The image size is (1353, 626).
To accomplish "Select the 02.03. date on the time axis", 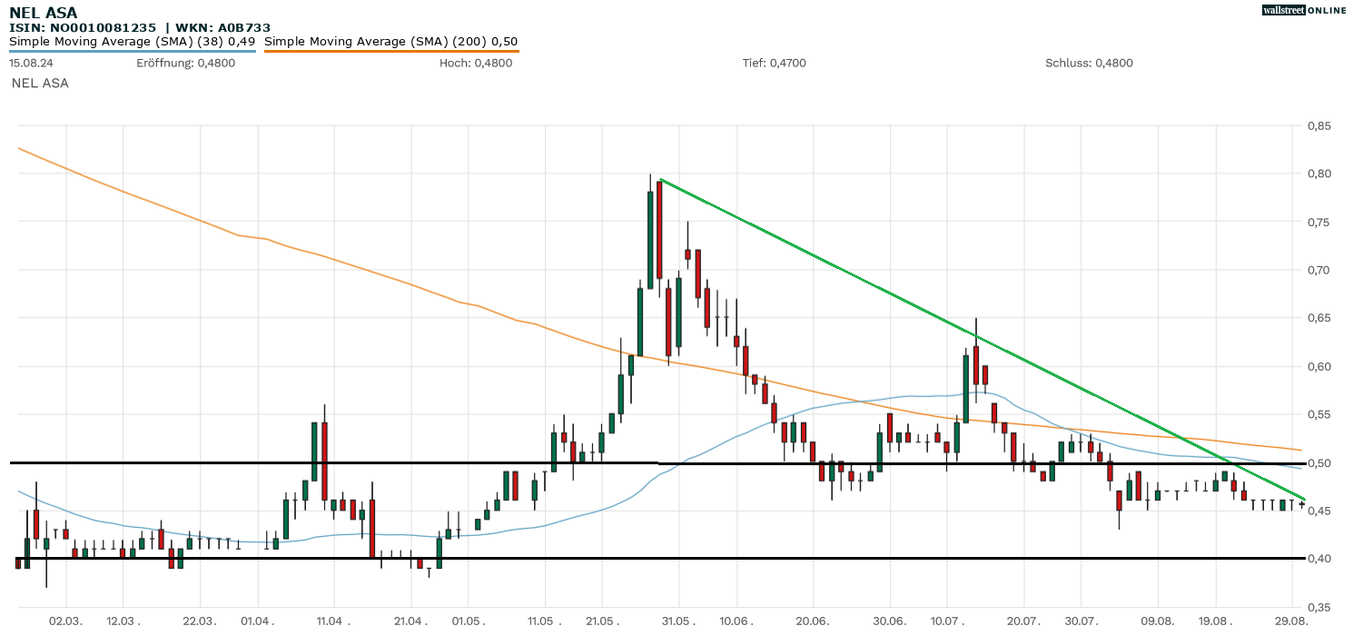I will (x=66, y=620).
